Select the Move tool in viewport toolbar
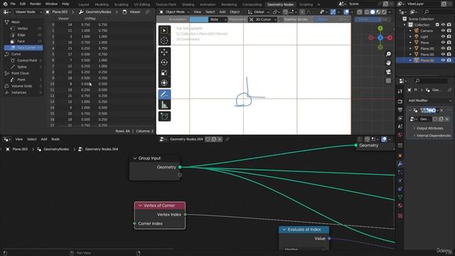Viewport: 455px width, 256px height. (164, 52)
